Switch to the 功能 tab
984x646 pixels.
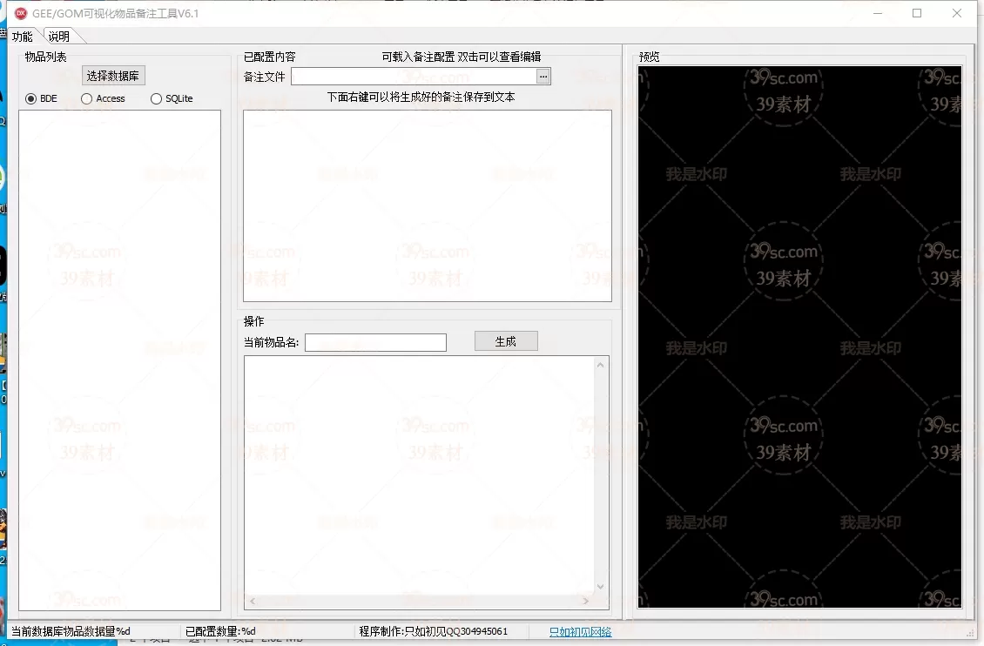click(23, 37)
